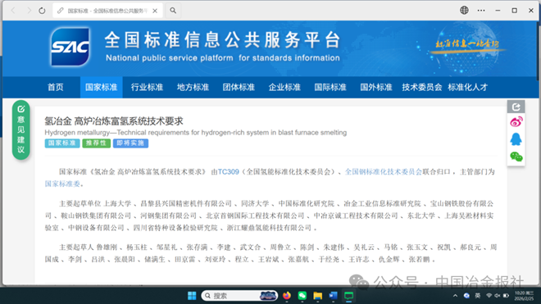Open File Explorer from taskbar
Viewport: 541px width, 304px height.
point(317,296)
